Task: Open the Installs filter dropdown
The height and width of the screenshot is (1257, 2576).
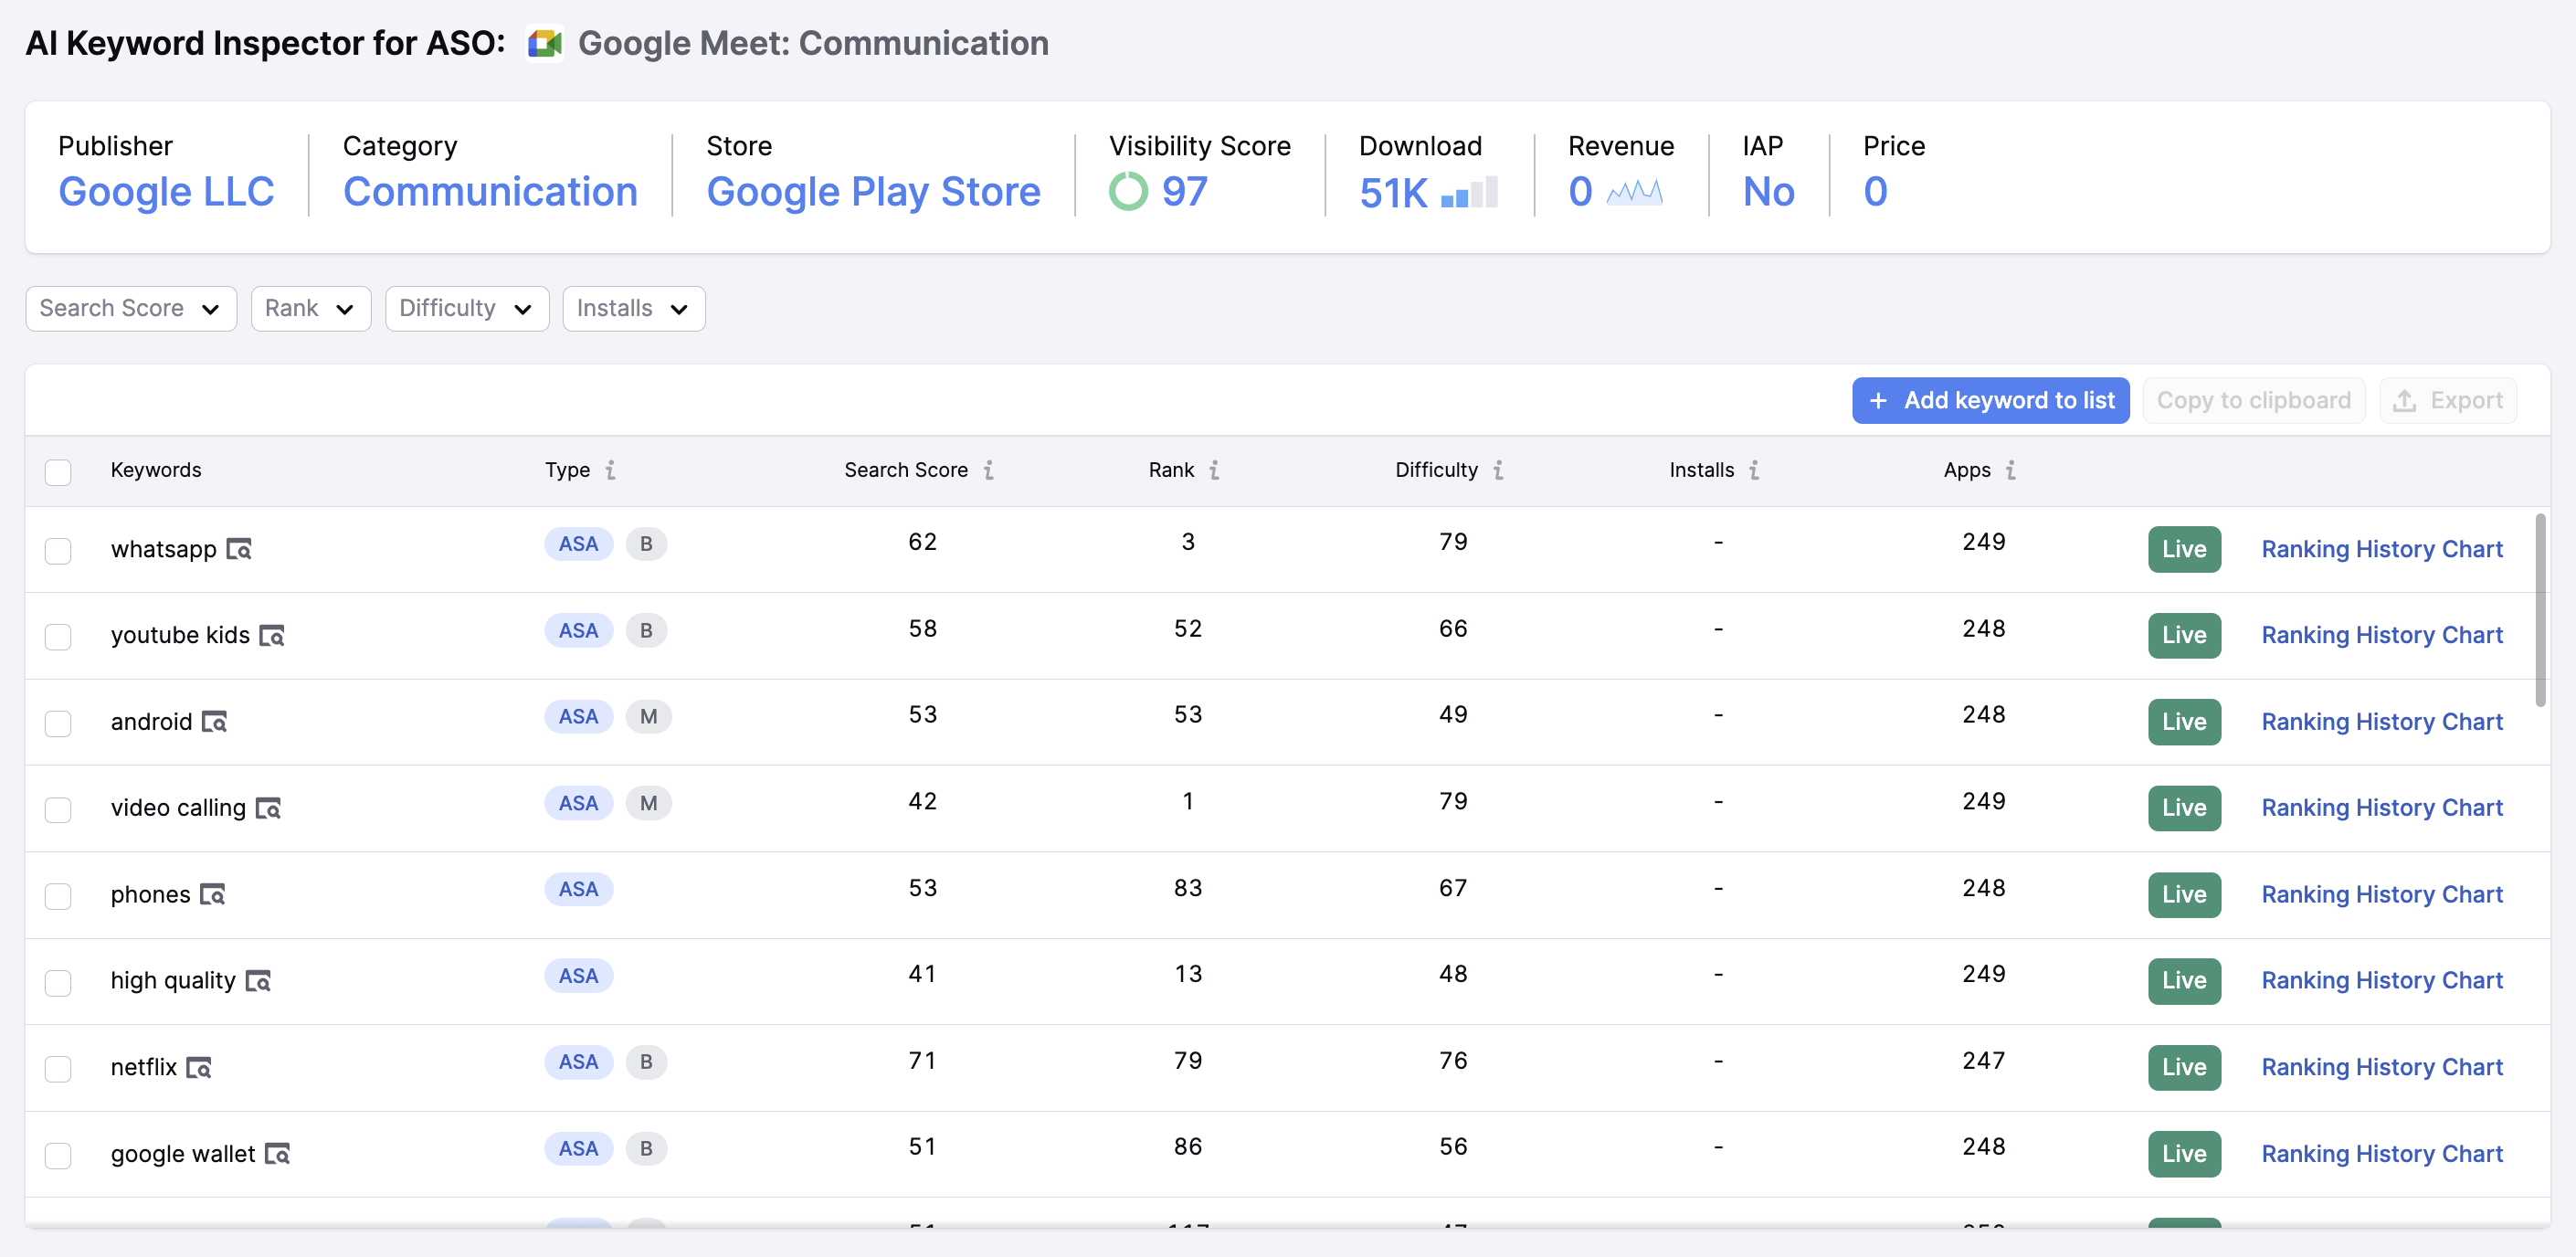Action: 633,308
